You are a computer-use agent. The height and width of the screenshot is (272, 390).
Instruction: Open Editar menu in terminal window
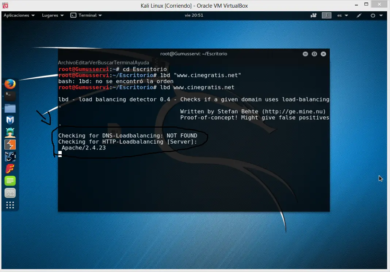pos(82,63)
